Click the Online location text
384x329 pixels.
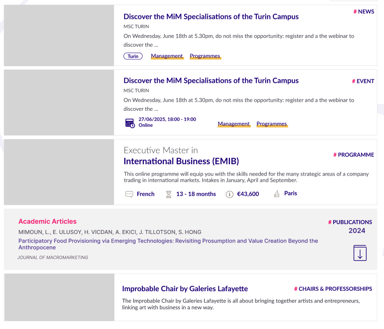pos(145,125)
